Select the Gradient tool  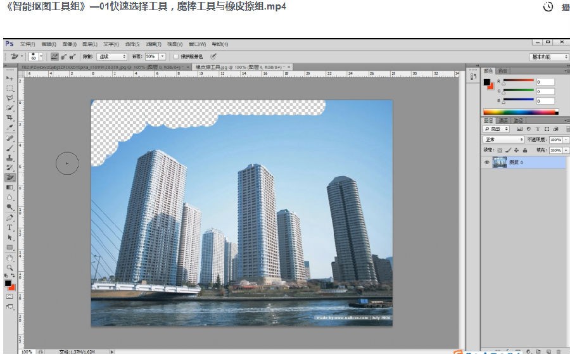pyautogui.click(x=9, y=187)
